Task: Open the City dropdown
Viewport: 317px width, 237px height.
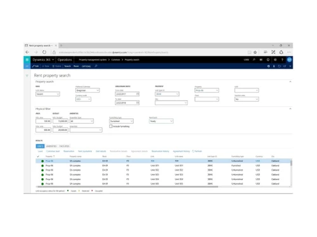Action: 171,103
